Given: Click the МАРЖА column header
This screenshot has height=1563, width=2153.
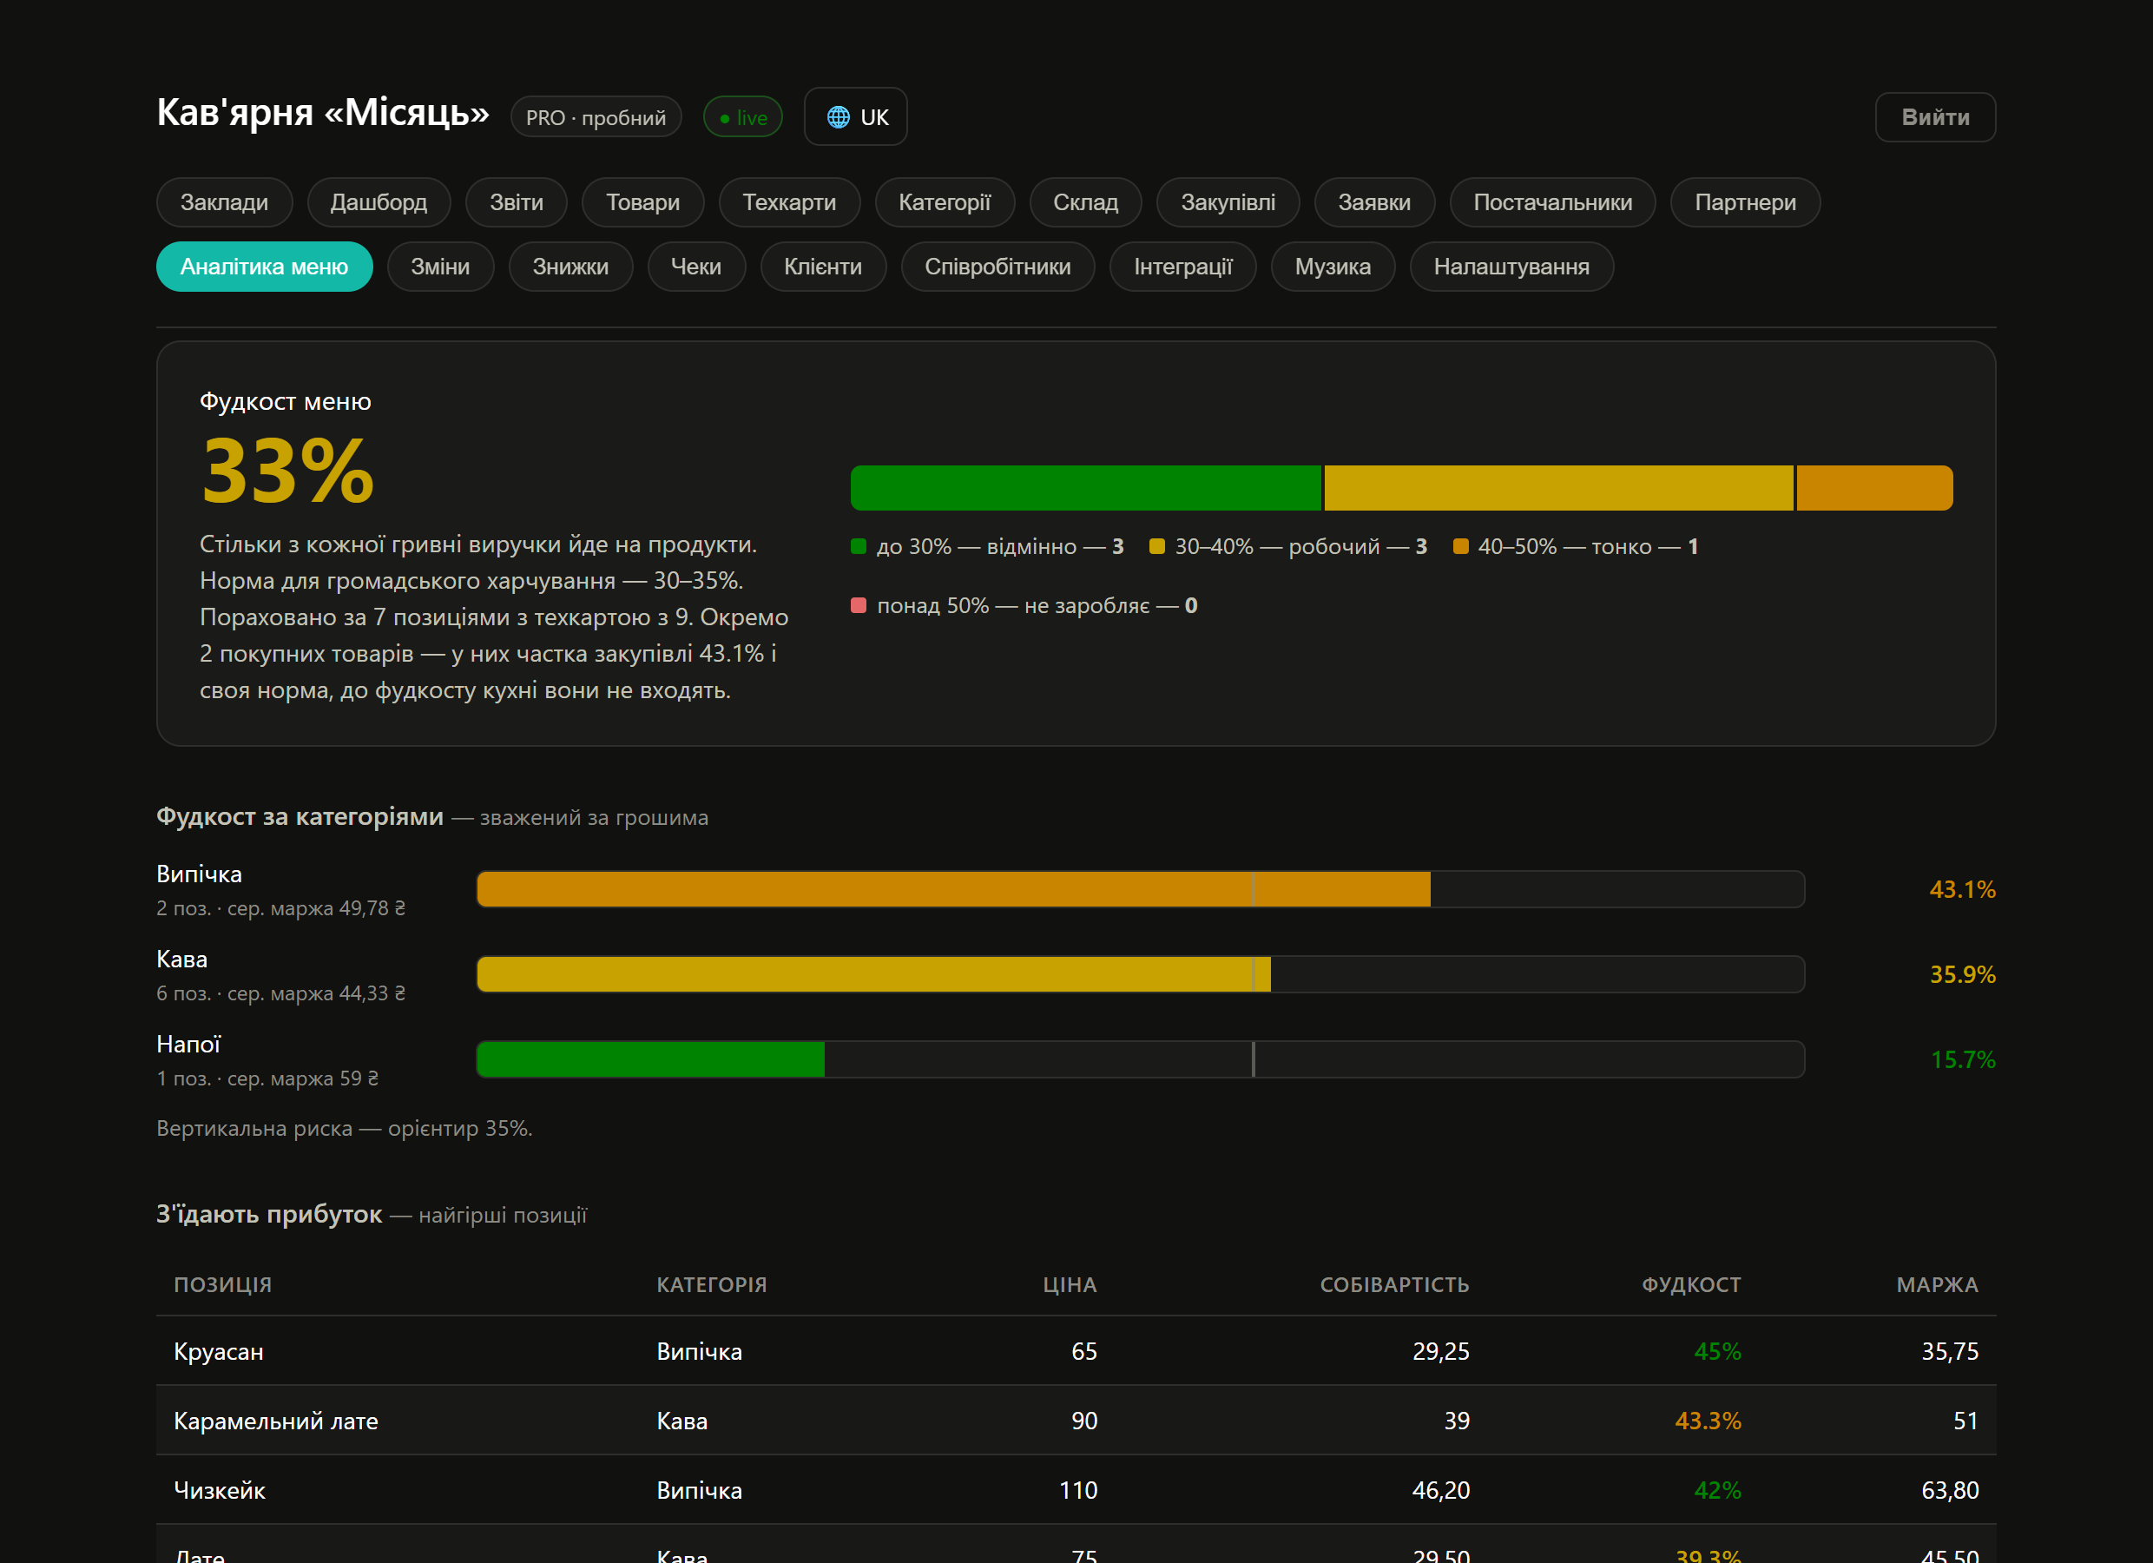Looking at the screenshot, I should tap(1938, 1285).
